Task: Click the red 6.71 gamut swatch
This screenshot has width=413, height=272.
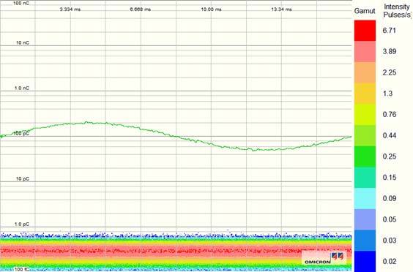Action: coord(365,31)
